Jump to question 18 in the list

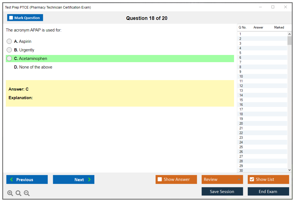click(x=241, y=114)
